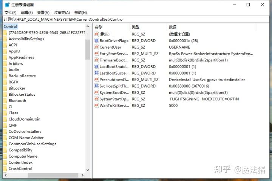
Task: Click the icon beside SystemStartOp... entry
Action: (96, 99)
